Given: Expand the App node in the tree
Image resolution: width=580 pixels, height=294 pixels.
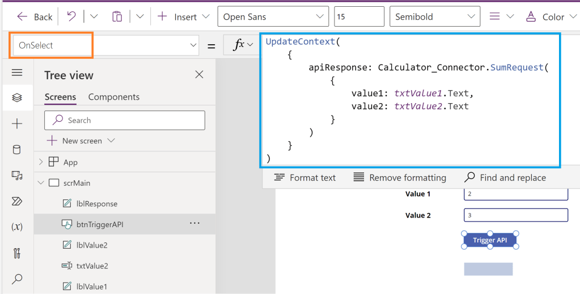Looking at the screenshot, I should pos(41,162).
